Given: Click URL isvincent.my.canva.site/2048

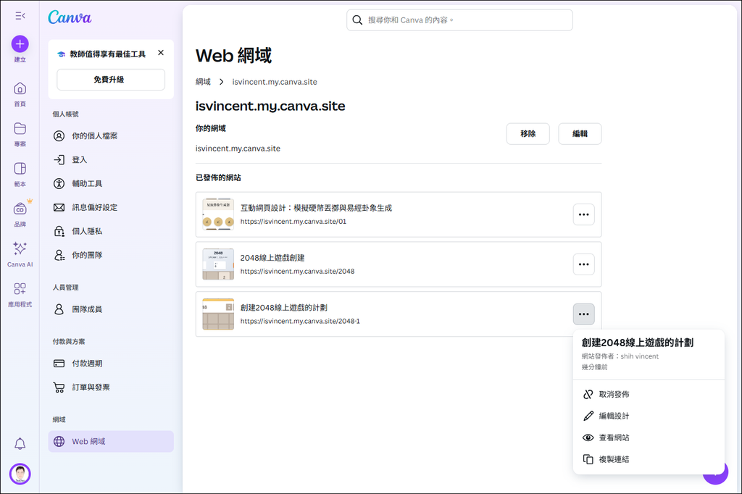Looking at the screenshot, I should [297, 271].
